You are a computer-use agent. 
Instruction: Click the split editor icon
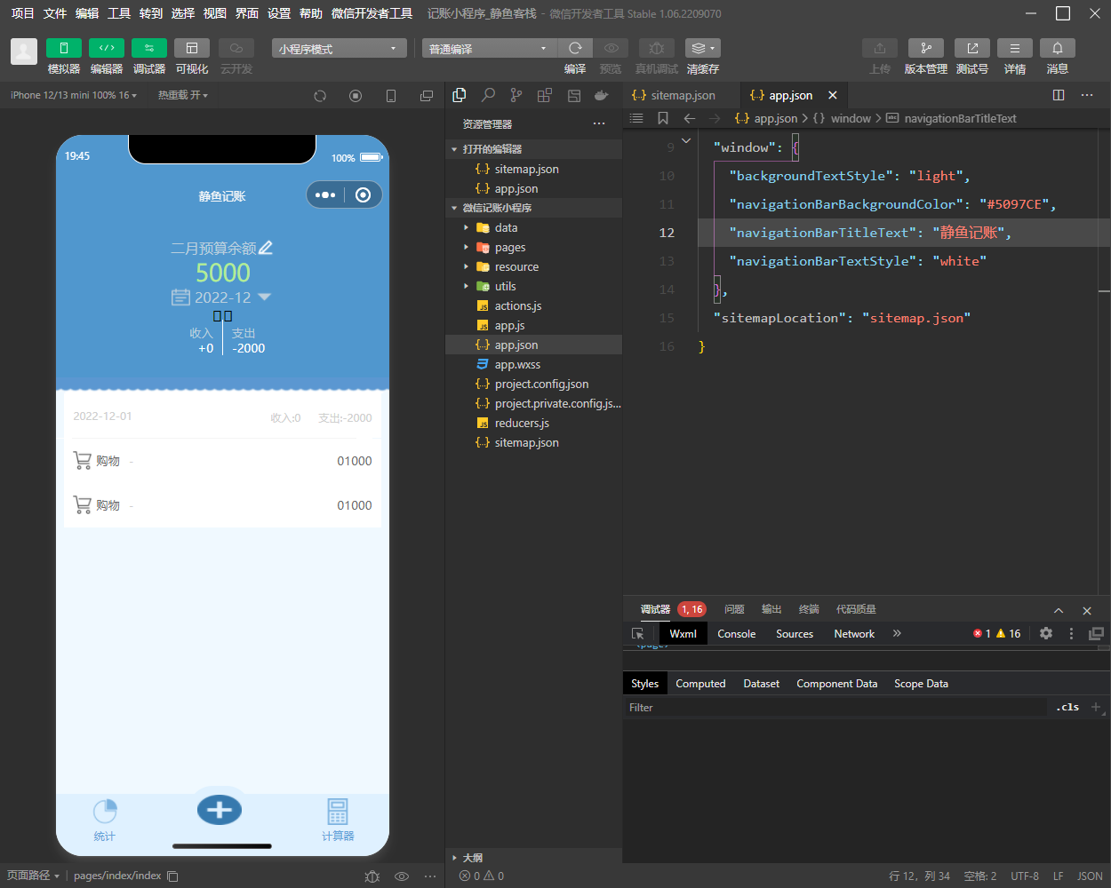pos(1058,95)
